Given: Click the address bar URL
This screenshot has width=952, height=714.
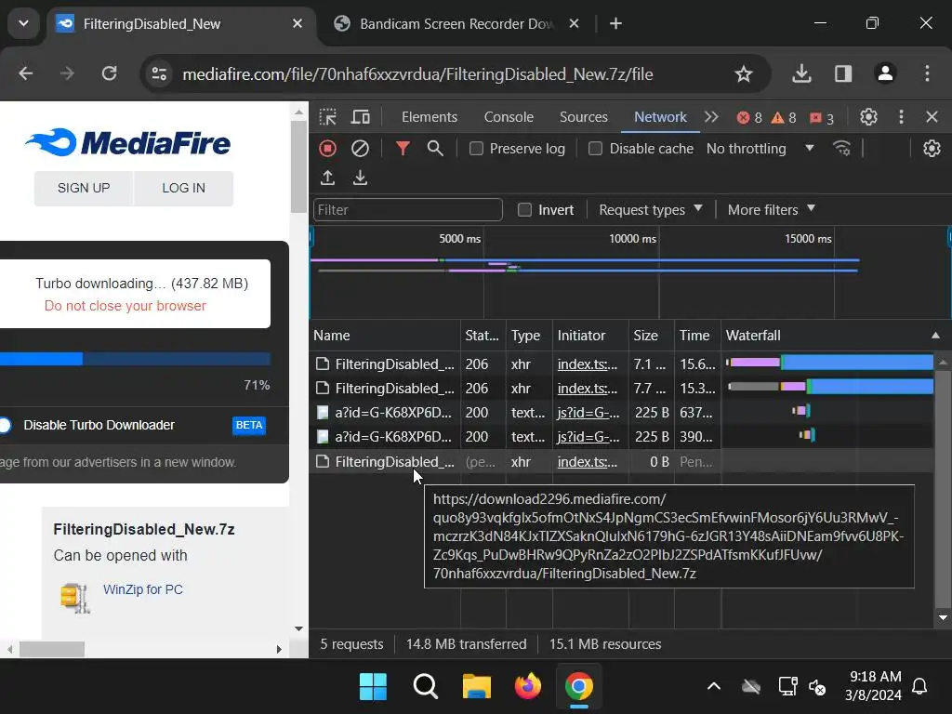Looking at the screenshot, I should point(417,74).
